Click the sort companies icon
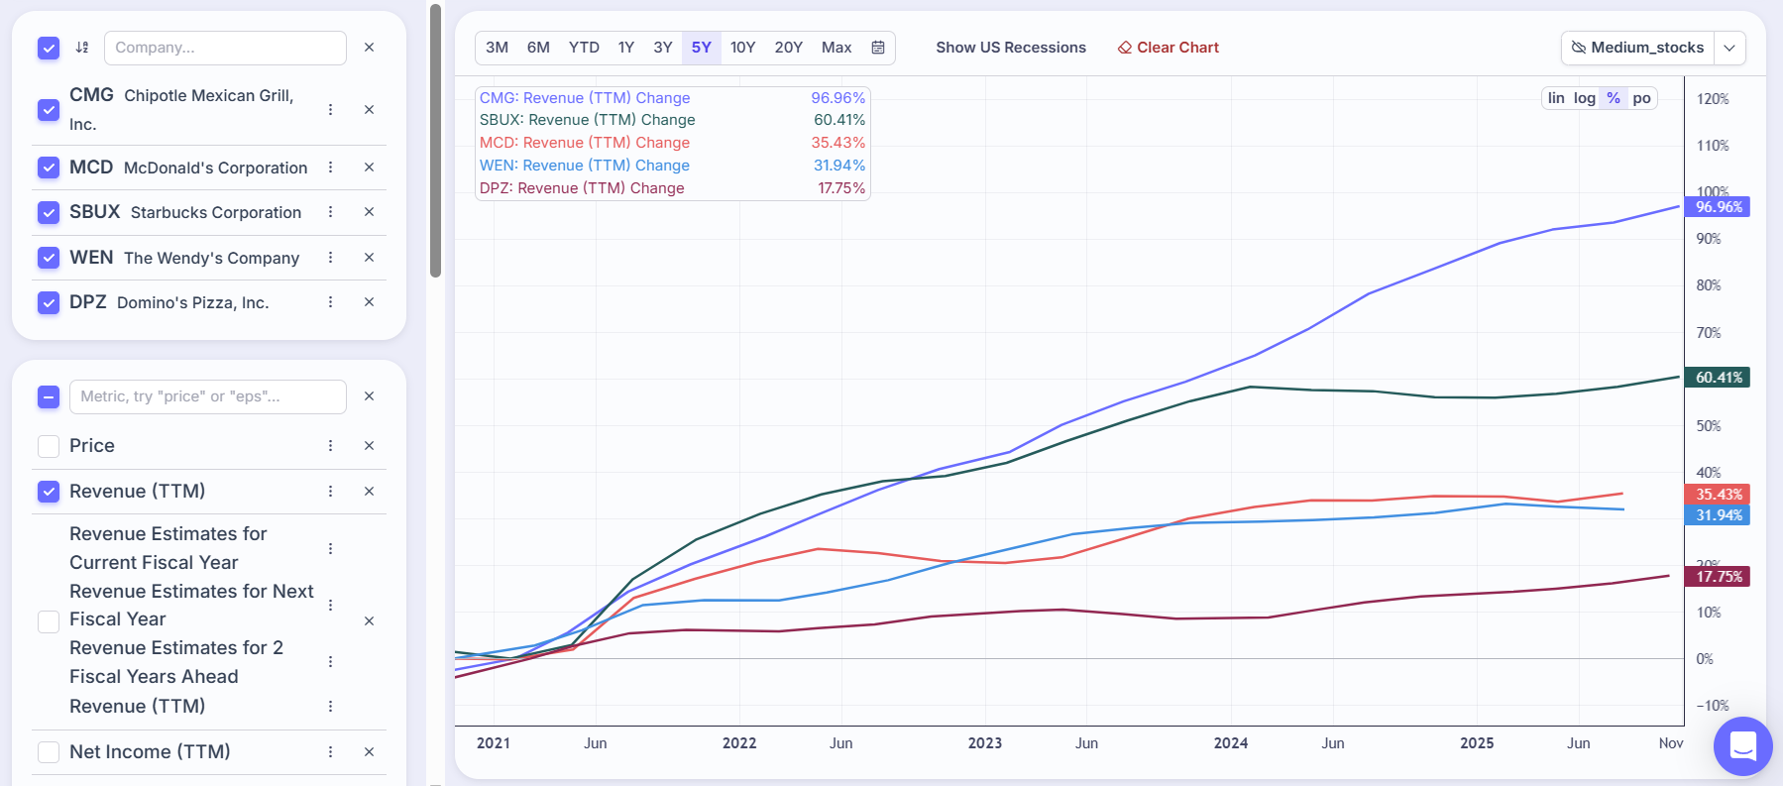1783x786 pixels. click(82, 48)
